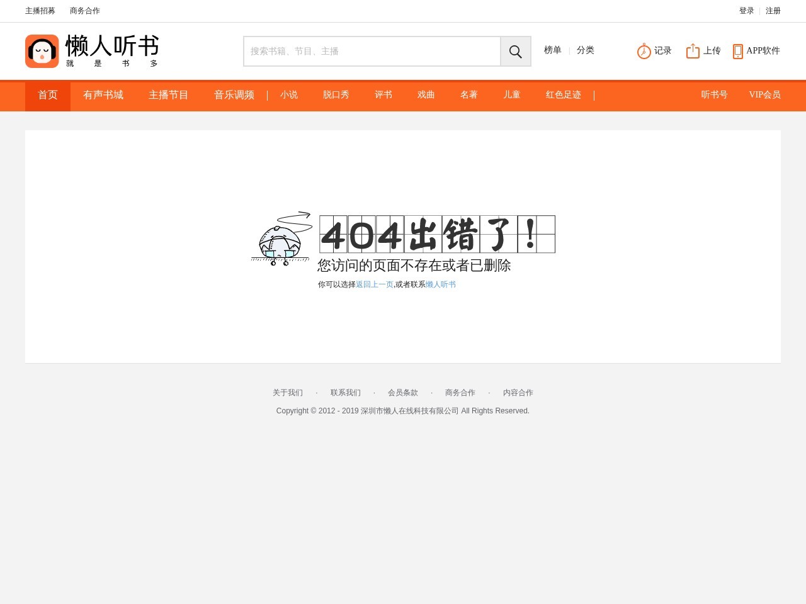Open the 记录 history clock icon
The width and height of the screenshot is (806, 604).
pyautogui.click(x=644, y=51)
